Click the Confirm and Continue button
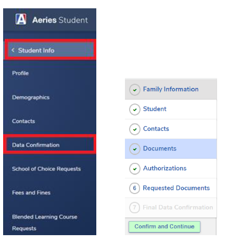The height and width of the screenshot is (244, 228). (164, 226)
